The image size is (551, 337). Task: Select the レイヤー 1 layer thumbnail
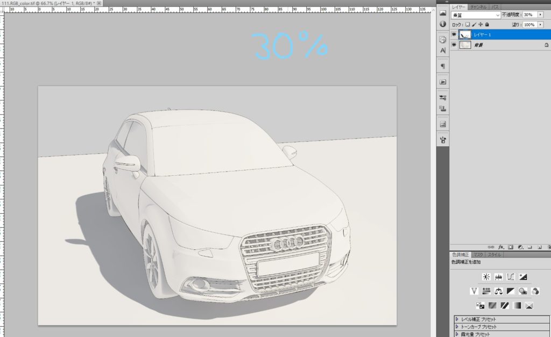[x=465, y=34]
